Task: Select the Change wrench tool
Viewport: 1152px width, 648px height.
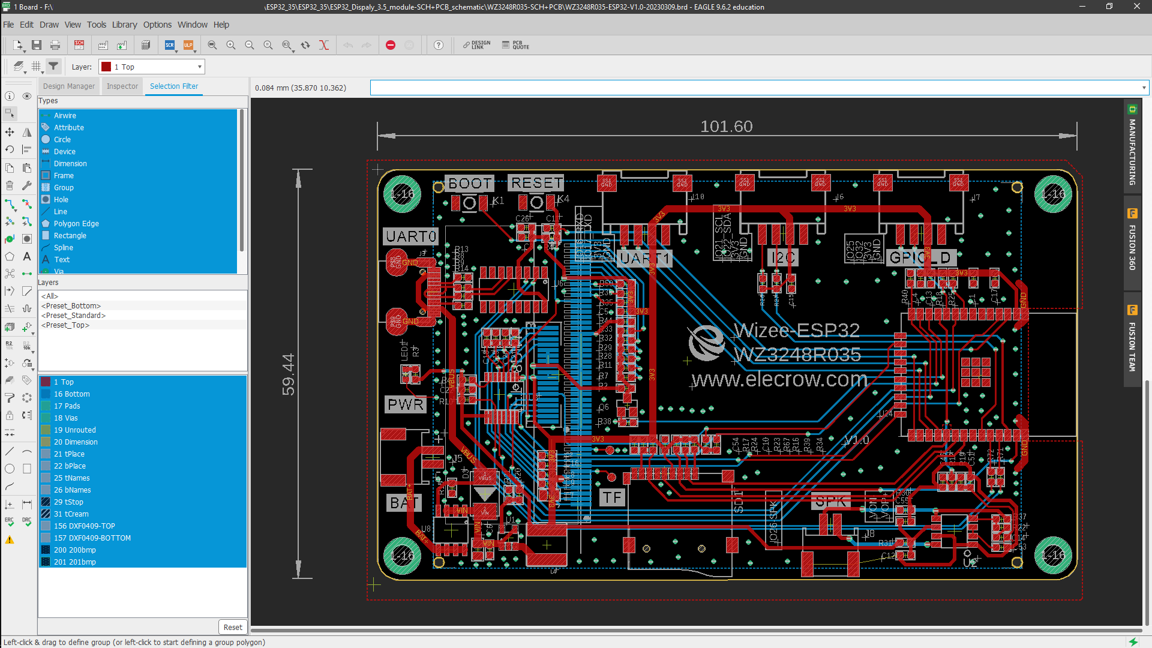Action: (27, 185)
